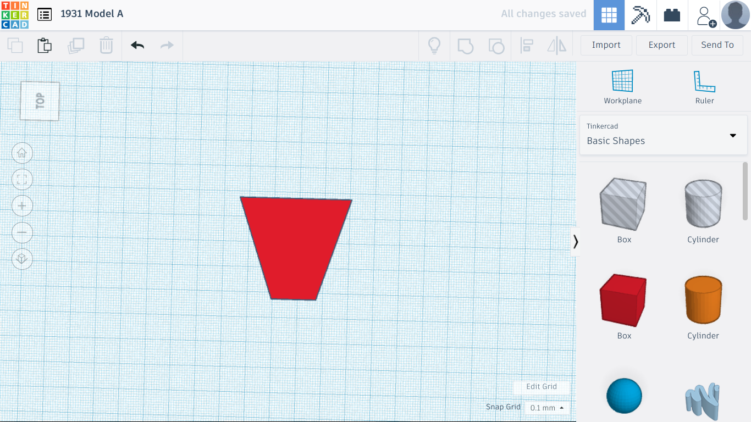Zoom in with the plus button
The image size is (751, 422).
coord(22,206)
